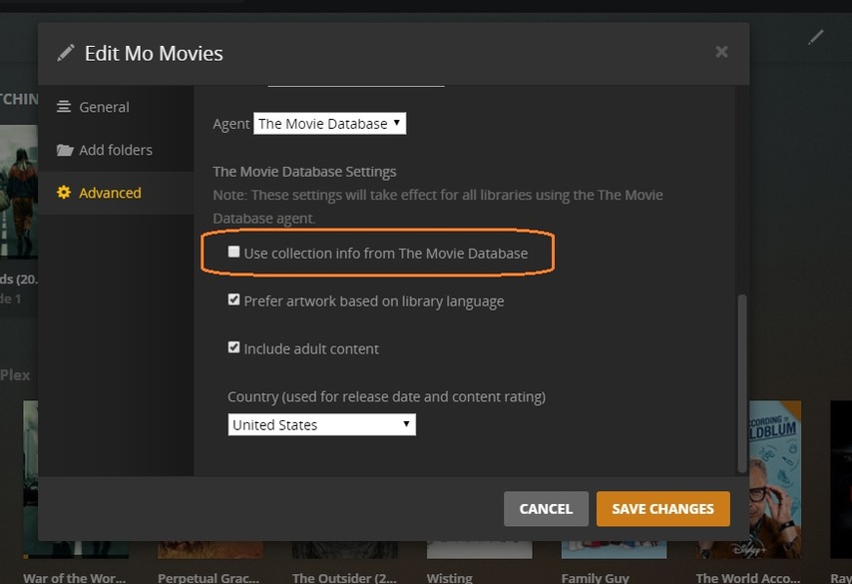The width and height of the screenshot is (852, 584).
Task: Click the Add folders folder icon
Action: (65, 150)
